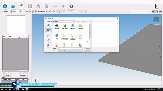The height and width of the screenshot is (91, 163).
Task: Select Este equipo in dialog sidebar
Action: (x=48, y=41)
